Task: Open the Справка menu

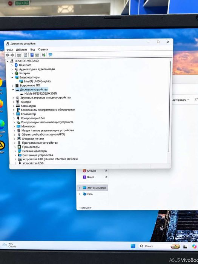Action: (43, 49)
